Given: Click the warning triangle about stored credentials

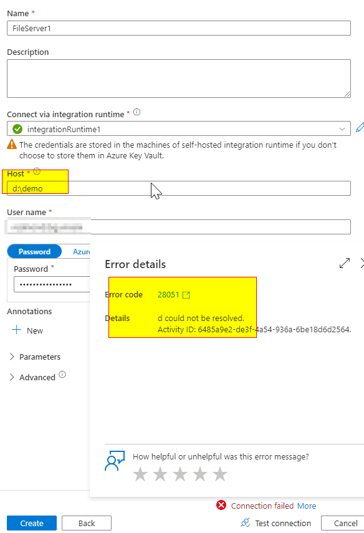Looking at the screenshot, I should pyautogui.click(x=11, y=144).
